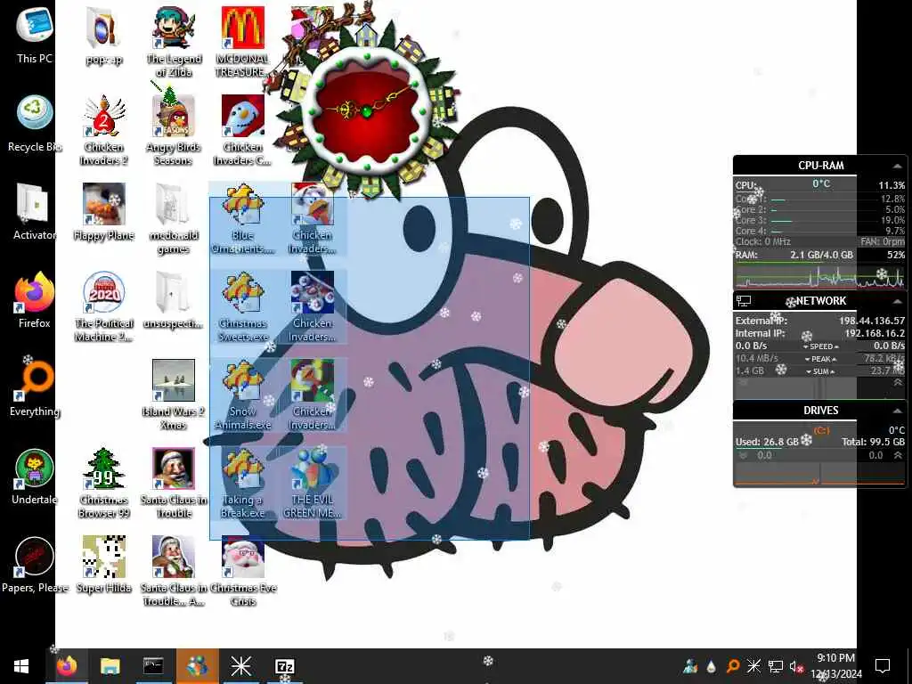Viewport: 912px width, 684px height.
Task: Select the Papers, Please shortcut
Action: (x=35, y=565)
